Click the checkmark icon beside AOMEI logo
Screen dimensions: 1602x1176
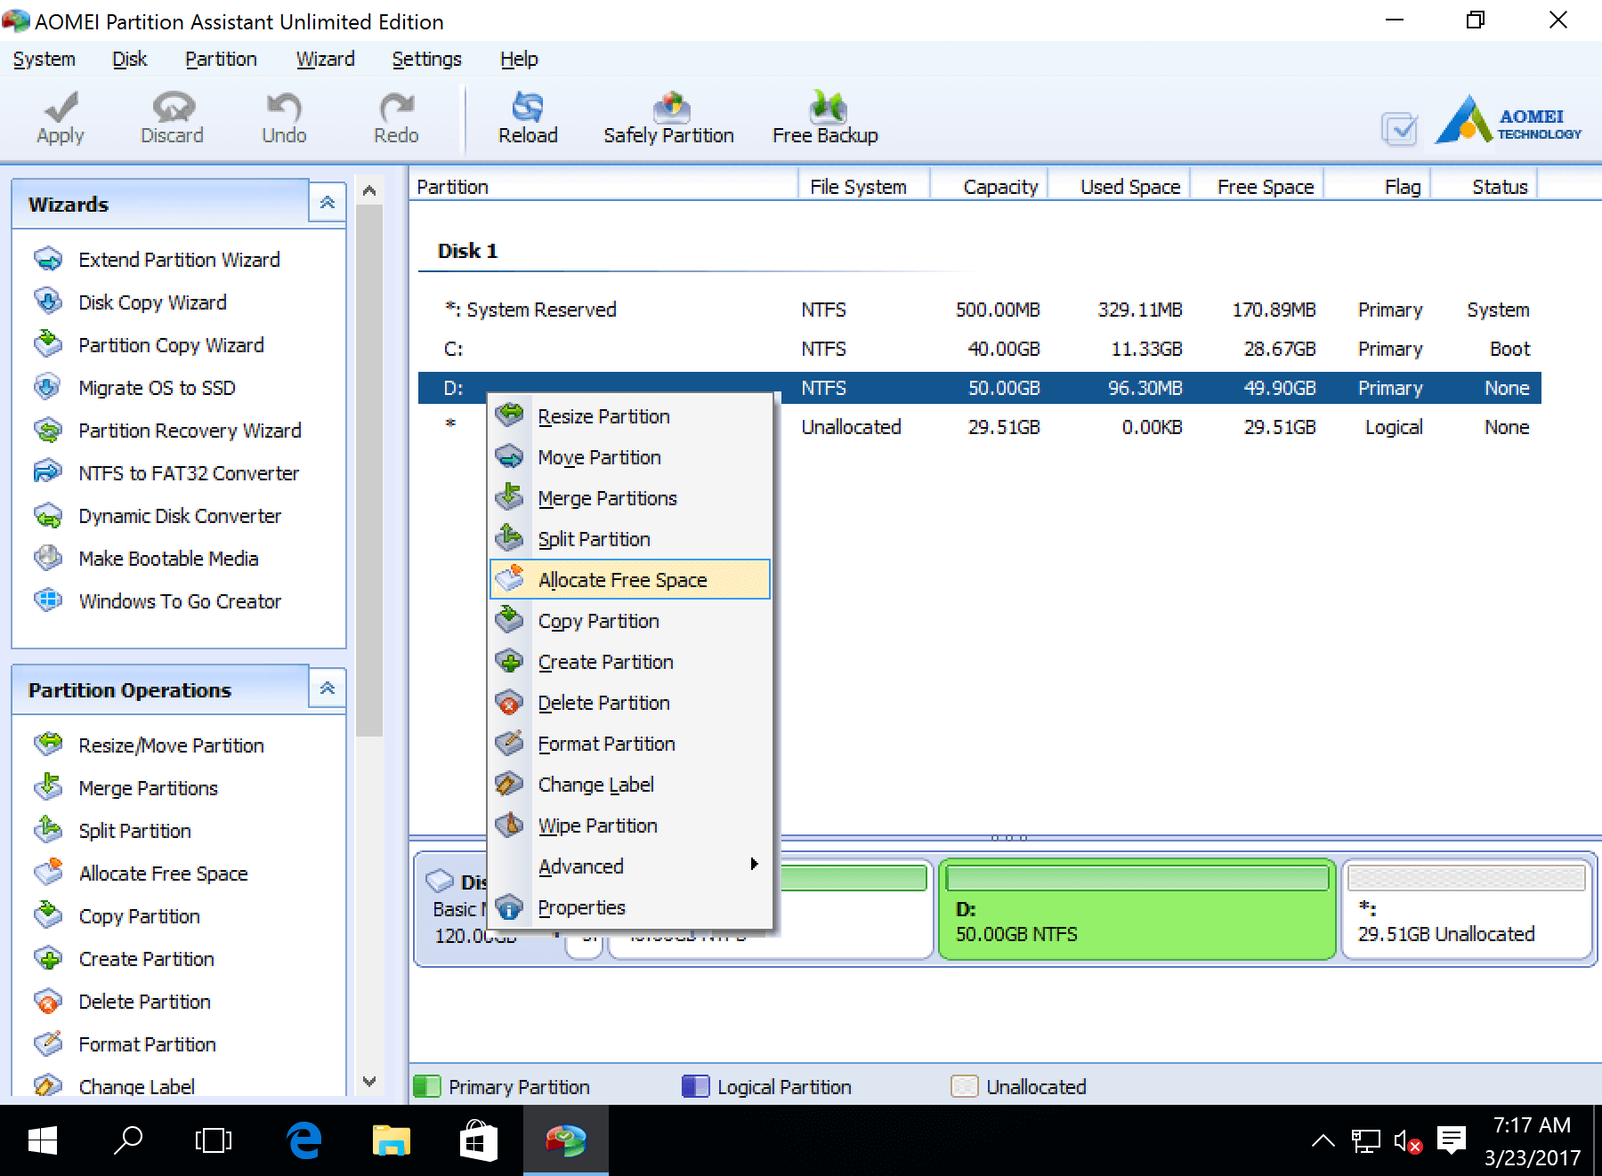point(1400,129)
